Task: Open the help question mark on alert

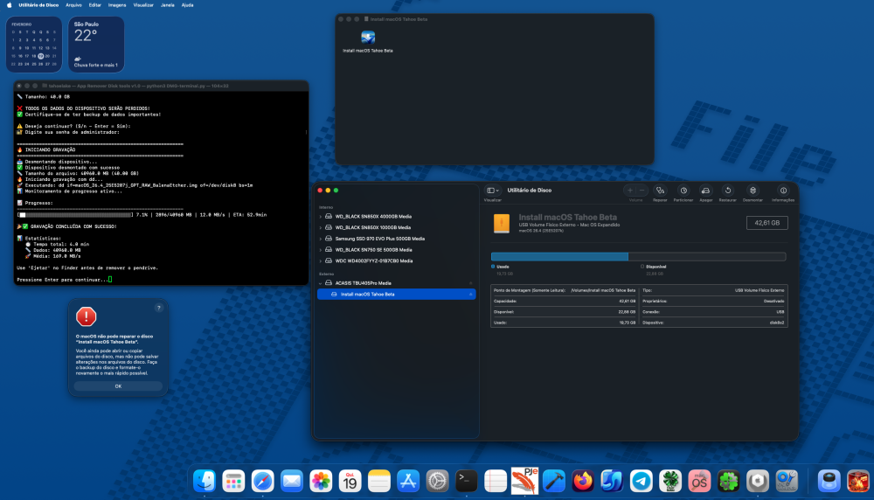Action: point(159,308)
